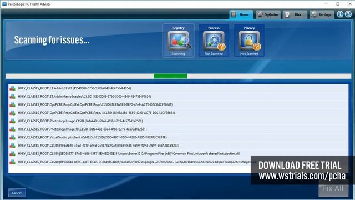Open the Home tab
This screenshot has height=200, width=355.
[241, 15]
